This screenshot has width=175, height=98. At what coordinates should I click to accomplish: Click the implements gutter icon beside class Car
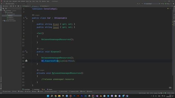pyautogui.click(x=26, y=18)
